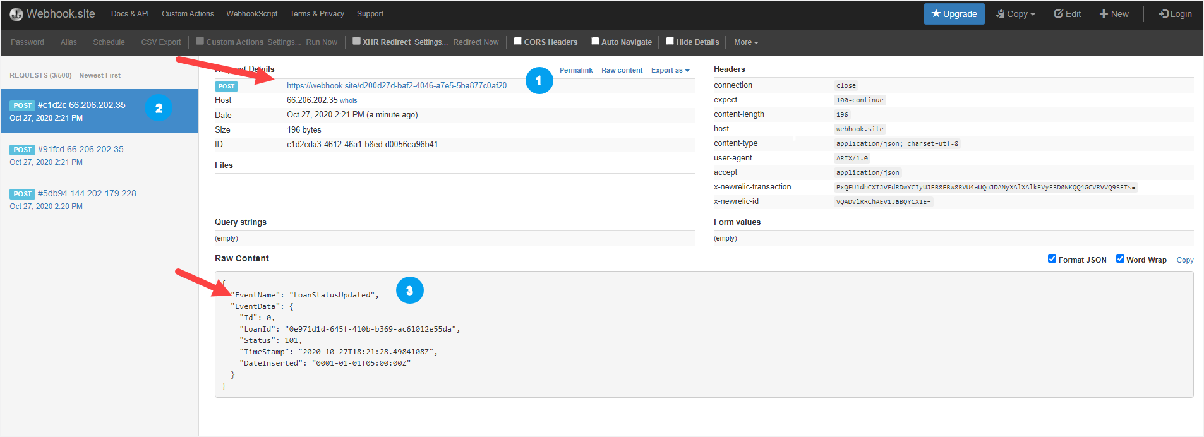The height and width of the screenshot is (437, 1204).
Task: Click the user-agent ARIX/1.0 value
Action: click(x=852, y=159)
